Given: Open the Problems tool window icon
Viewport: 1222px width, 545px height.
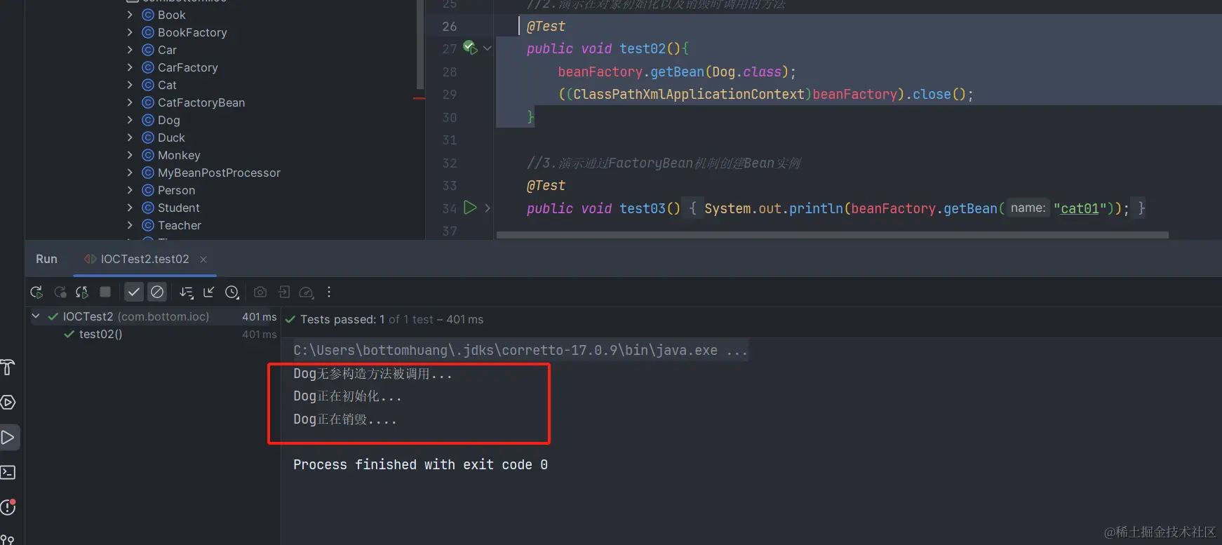Looking at the screenshot, I should point(8,507).
